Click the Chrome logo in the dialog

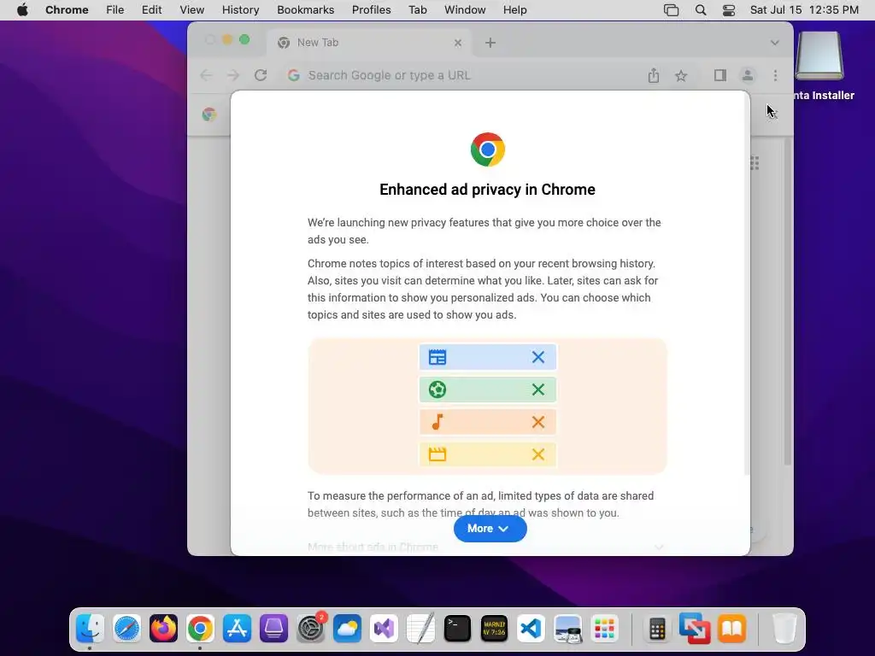pos(488,149)
